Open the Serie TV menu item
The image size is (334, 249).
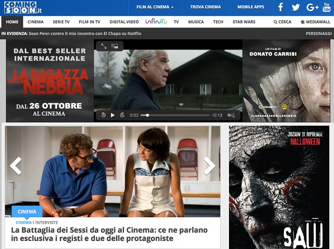coord(61,22)
